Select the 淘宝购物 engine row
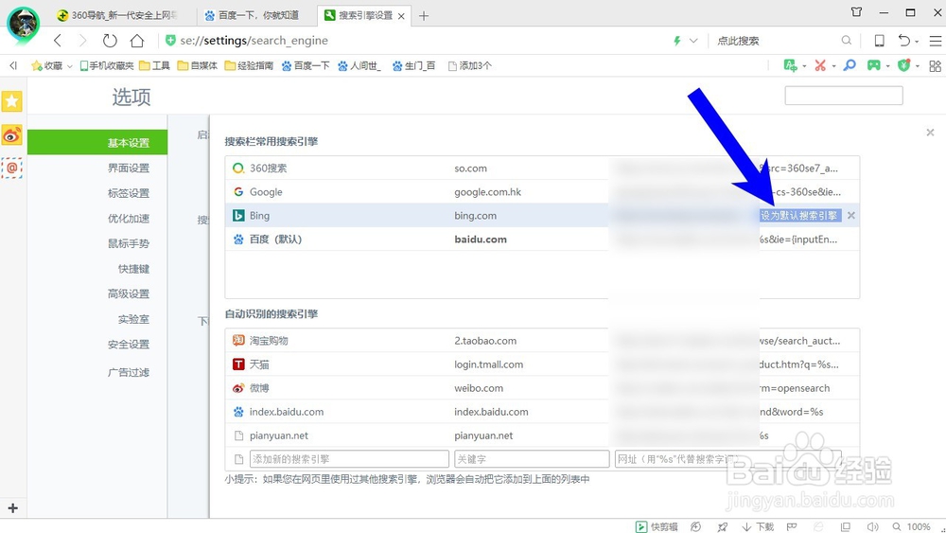Screen dimensions: 946x533 tap(542, 341)
